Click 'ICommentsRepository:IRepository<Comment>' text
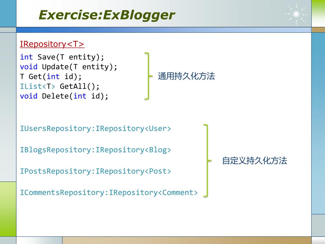Image resolution: width=325 pixels, height=244 pixels. click(109, 193)
